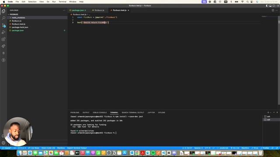Toggle primary side bar layout icon
The height and width of the screenshot is (157, 280).
pyautogui.click(x=267, y=6)
